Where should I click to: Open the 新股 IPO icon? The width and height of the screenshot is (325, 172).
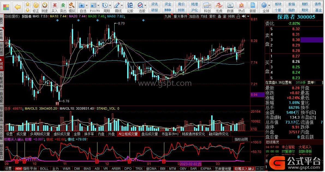(253, 7)
